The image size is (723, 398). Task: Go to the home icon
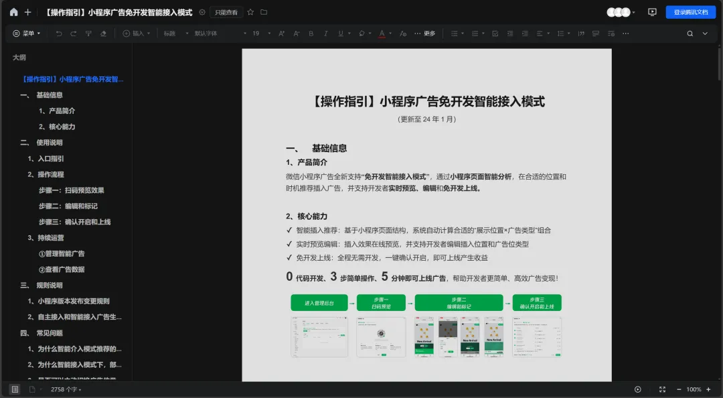tap(14, 12)
